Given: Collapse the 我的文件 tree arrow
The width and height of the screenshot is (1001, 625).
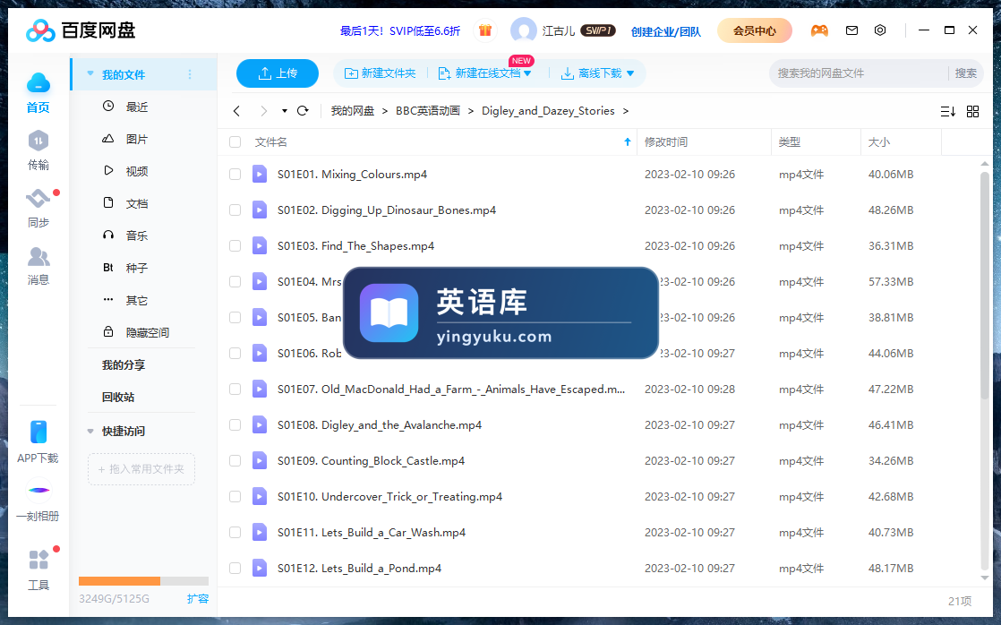Looking at the screenshot, I should 90,74.
